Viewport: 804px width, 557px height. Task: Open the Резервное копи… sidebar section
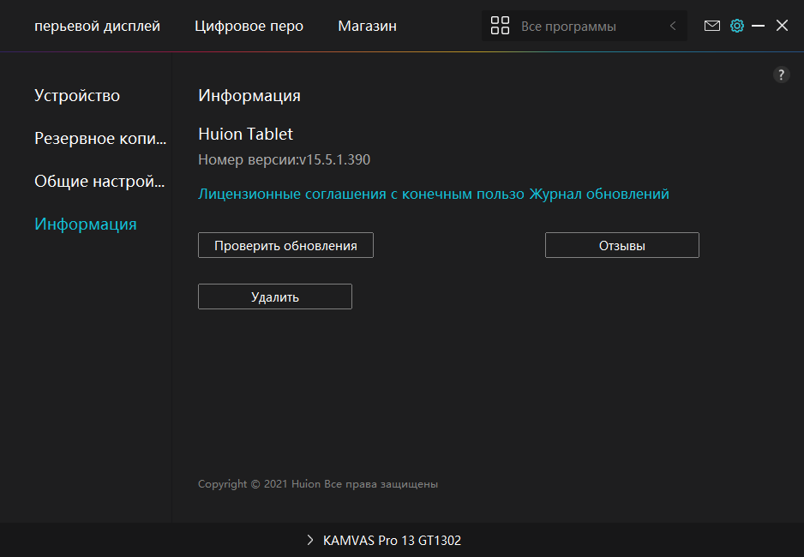[x=99, y=139]
